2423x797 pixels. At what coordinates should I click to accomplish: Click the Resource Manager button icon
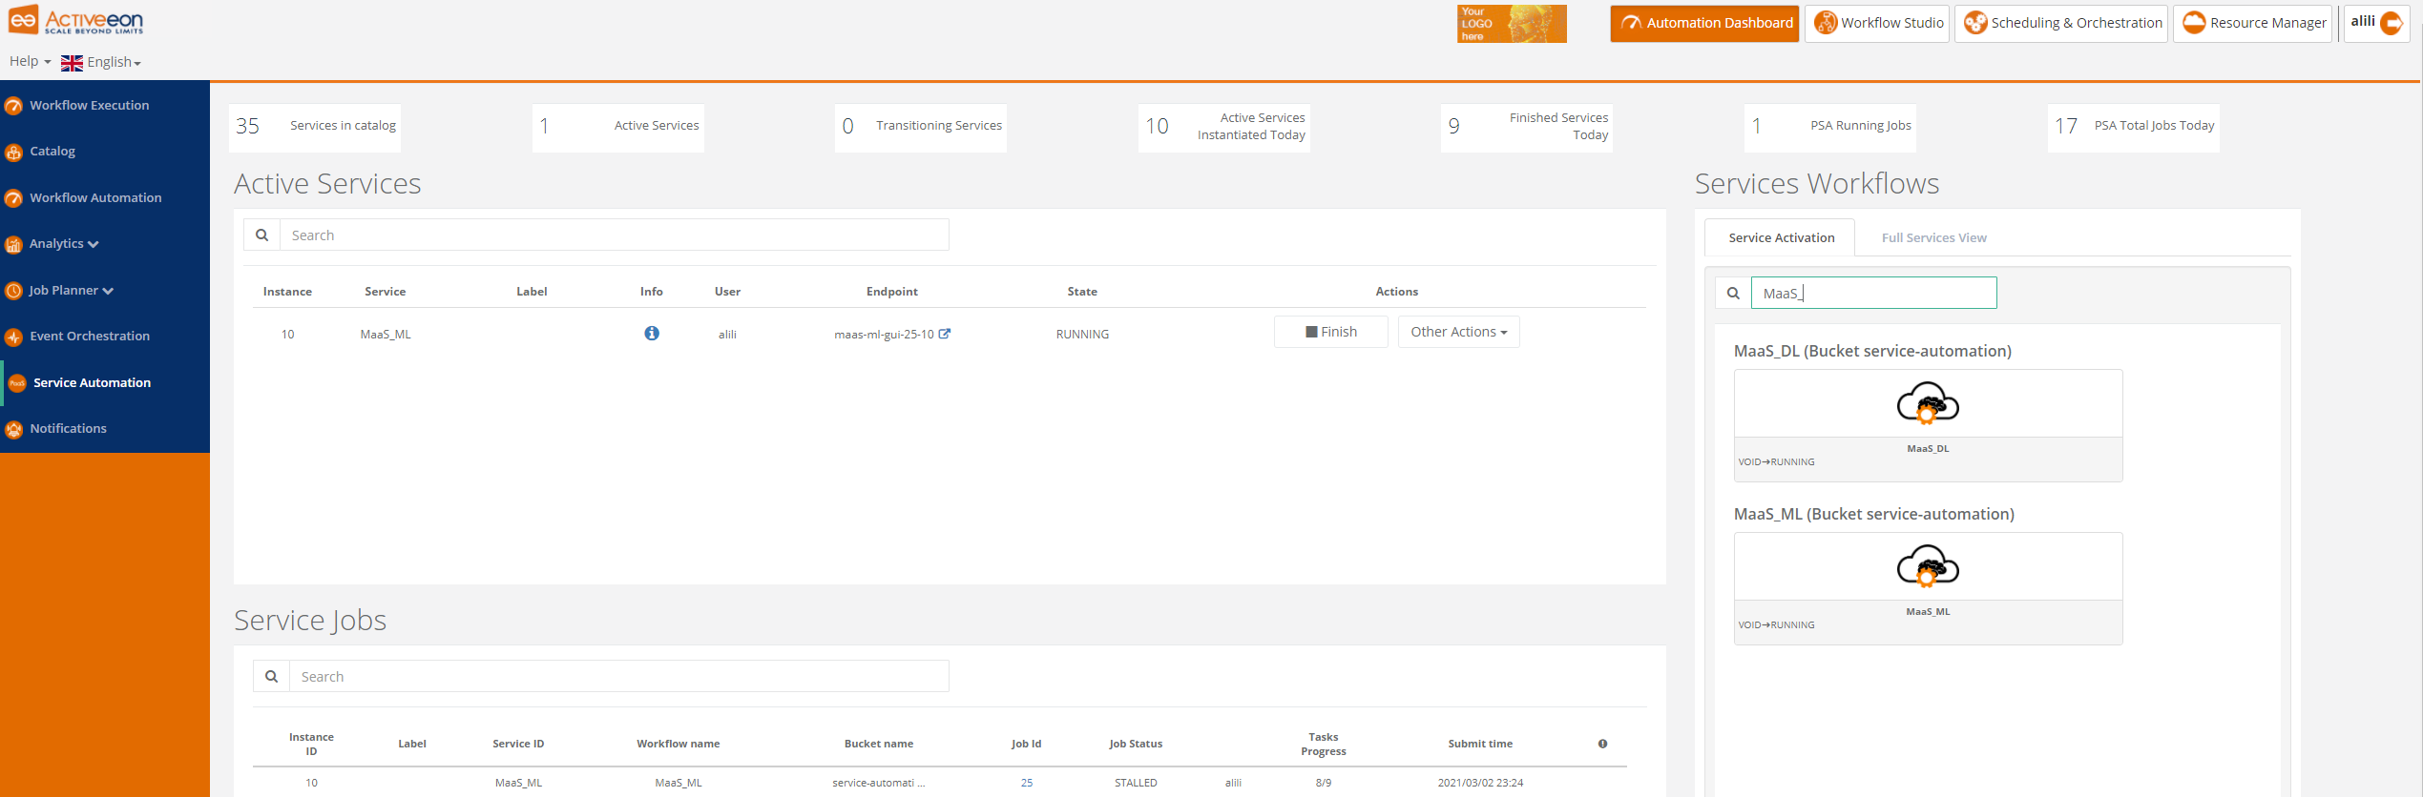2194,23
